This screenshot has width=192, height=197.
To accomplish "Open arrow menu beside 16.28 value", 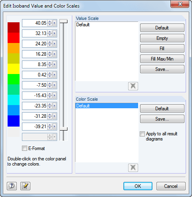I will [x=54, y=54].
